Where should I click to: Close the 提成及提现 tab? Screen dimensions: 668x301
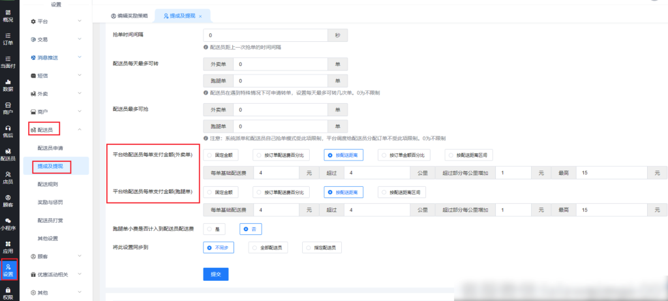pos(200,16)
